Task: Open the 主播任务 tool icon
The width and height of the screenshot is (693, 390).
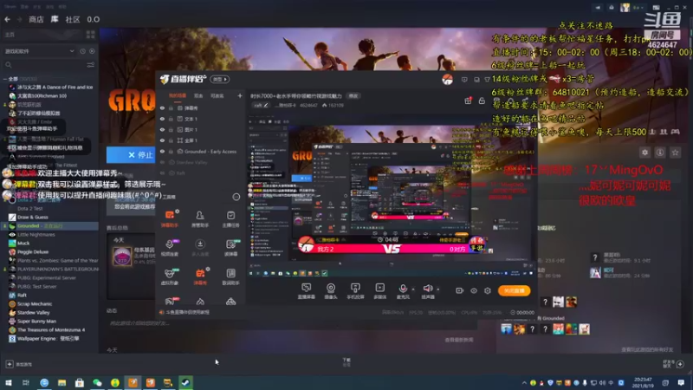Action: [x=230, y=218]
